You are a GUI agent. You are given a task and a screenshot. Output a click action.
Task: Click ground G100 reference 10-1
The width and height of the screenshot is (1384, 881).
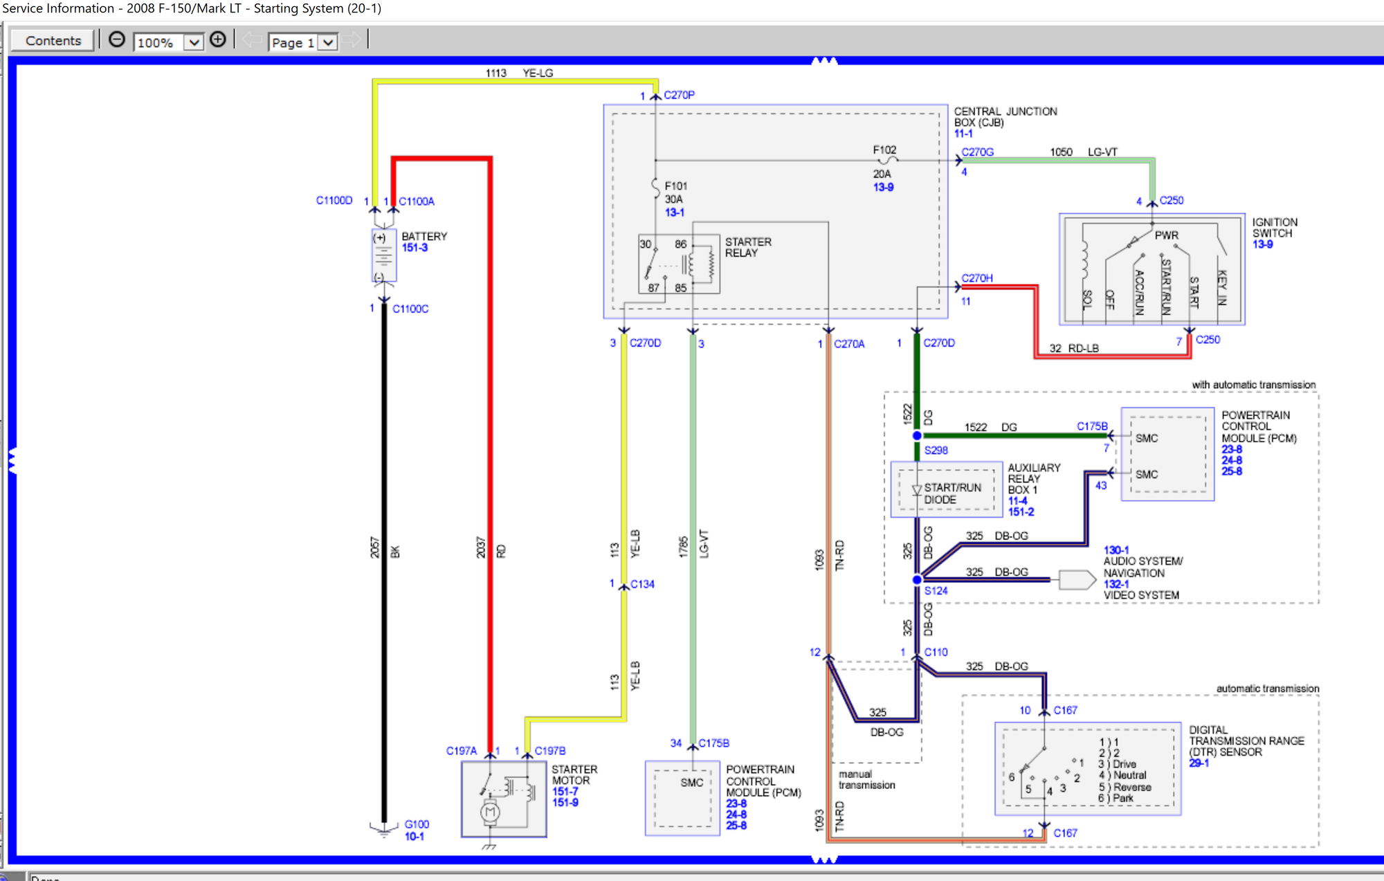point(413,835)
